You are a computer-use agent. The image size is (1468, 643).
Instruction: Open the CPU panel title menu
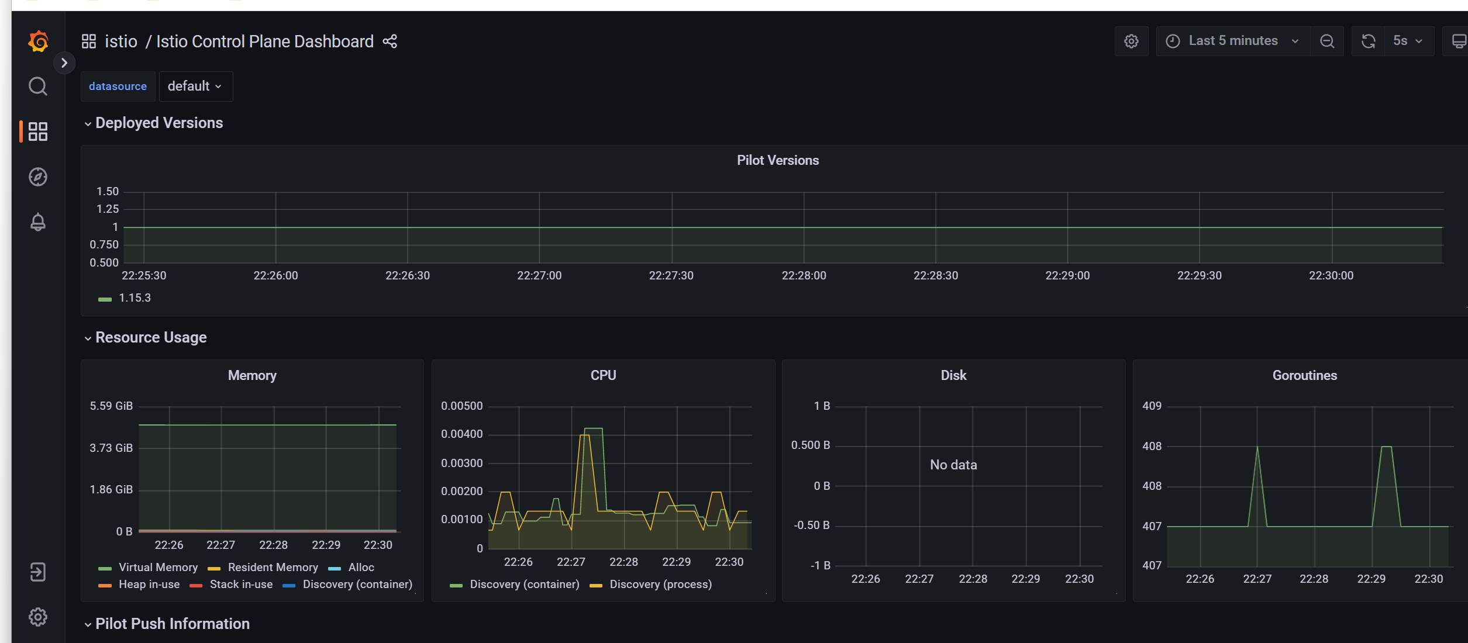pos(603,375)
